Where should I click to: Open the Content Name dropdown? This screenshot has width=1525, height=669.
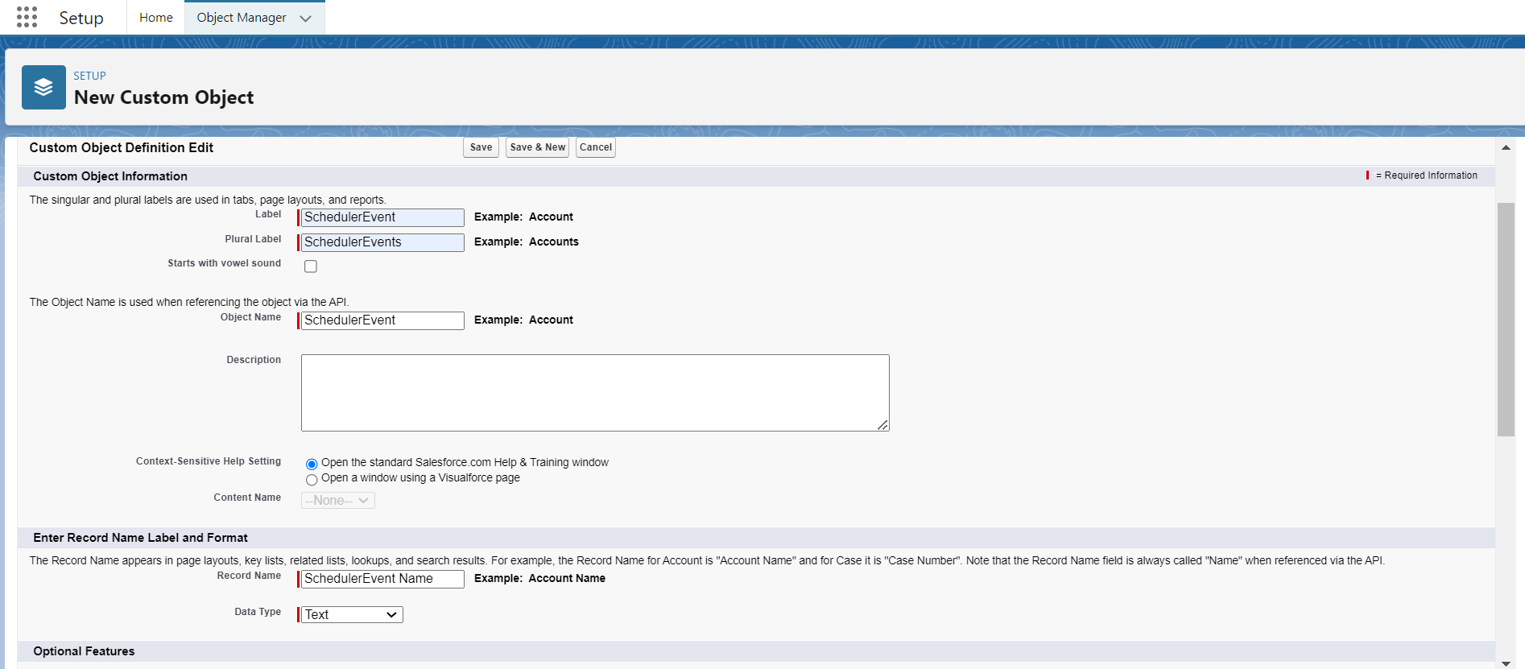pos(338,501)
